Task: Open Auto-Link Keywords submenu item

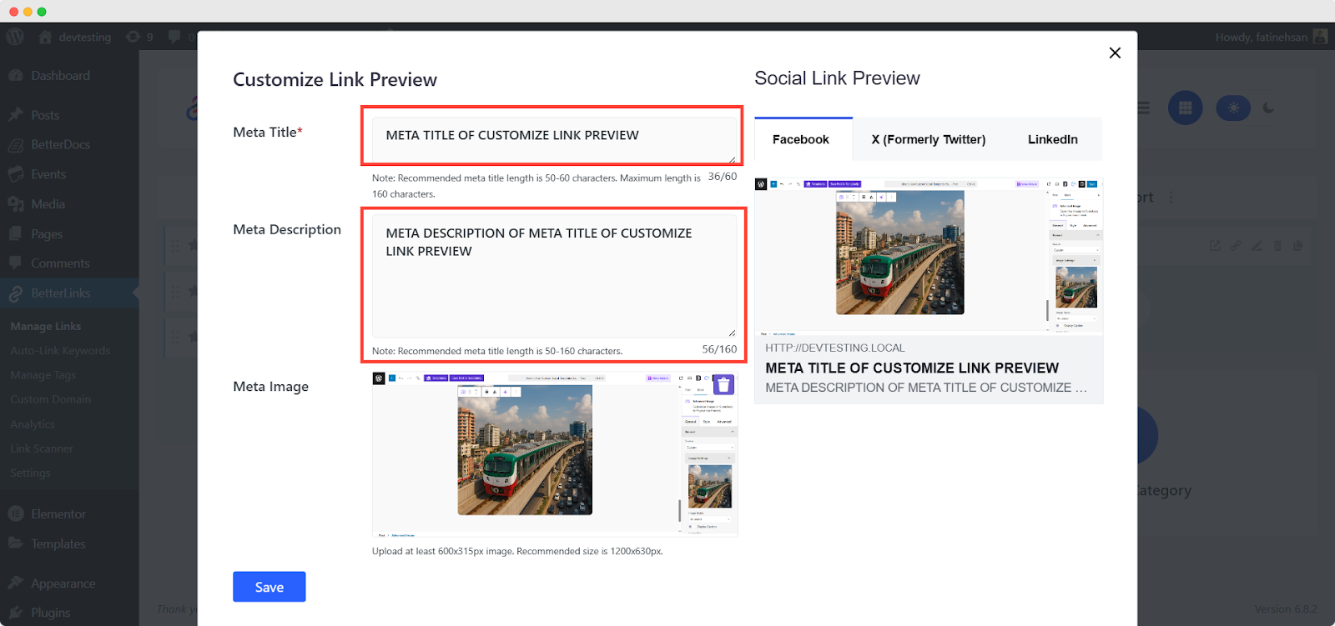Action: pos(60,351)
